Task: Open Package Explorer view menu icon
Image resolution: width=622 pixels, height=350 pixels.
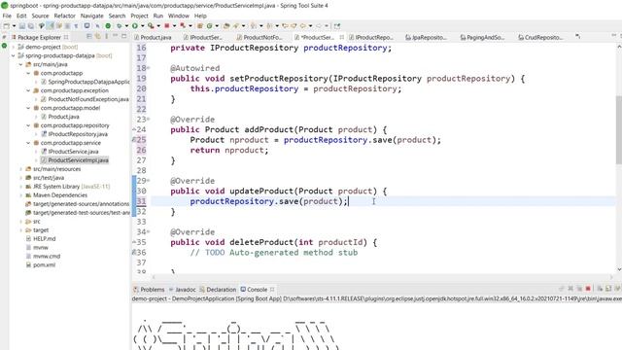Action: click(107, 37)
